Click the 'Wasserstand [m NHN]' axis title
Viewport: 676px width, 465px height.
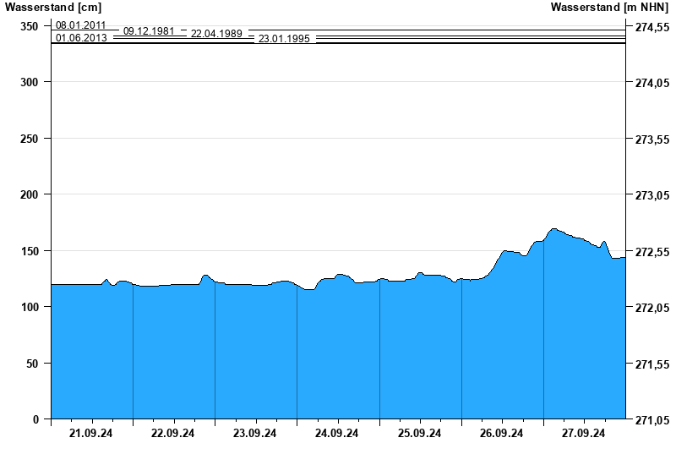coord(609,8)
